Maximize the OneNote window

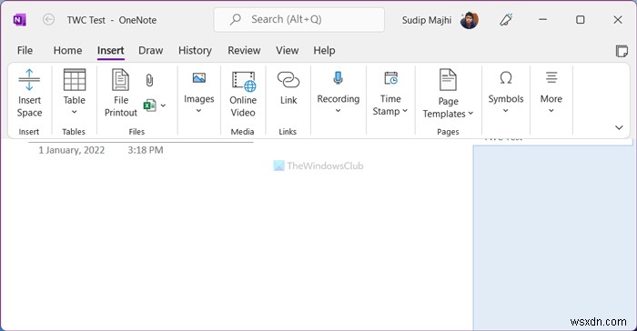[581, 19]
